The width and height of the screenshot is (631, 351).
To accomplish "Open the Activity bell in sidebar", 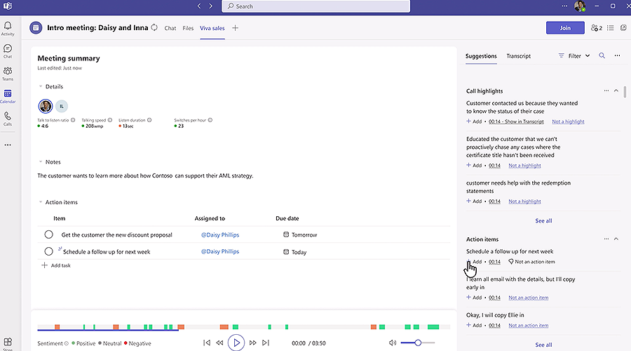I will (8, 28).
